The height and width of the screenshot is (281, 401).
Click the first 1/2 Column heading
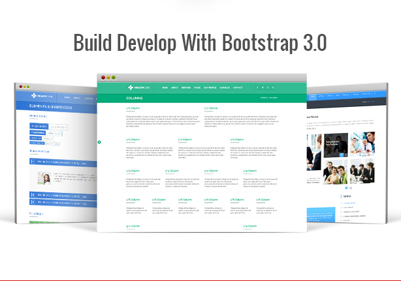tap(133, 108)
